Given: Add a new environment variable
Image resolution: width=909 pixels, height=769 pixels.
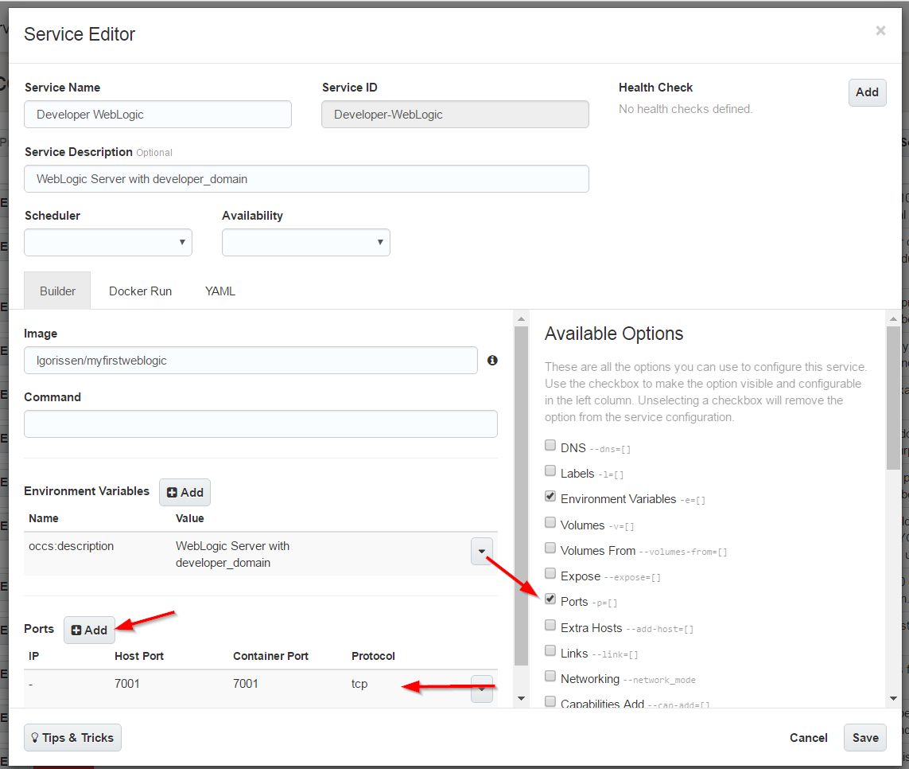Looking at the screenshot, I should pos(185,493).
